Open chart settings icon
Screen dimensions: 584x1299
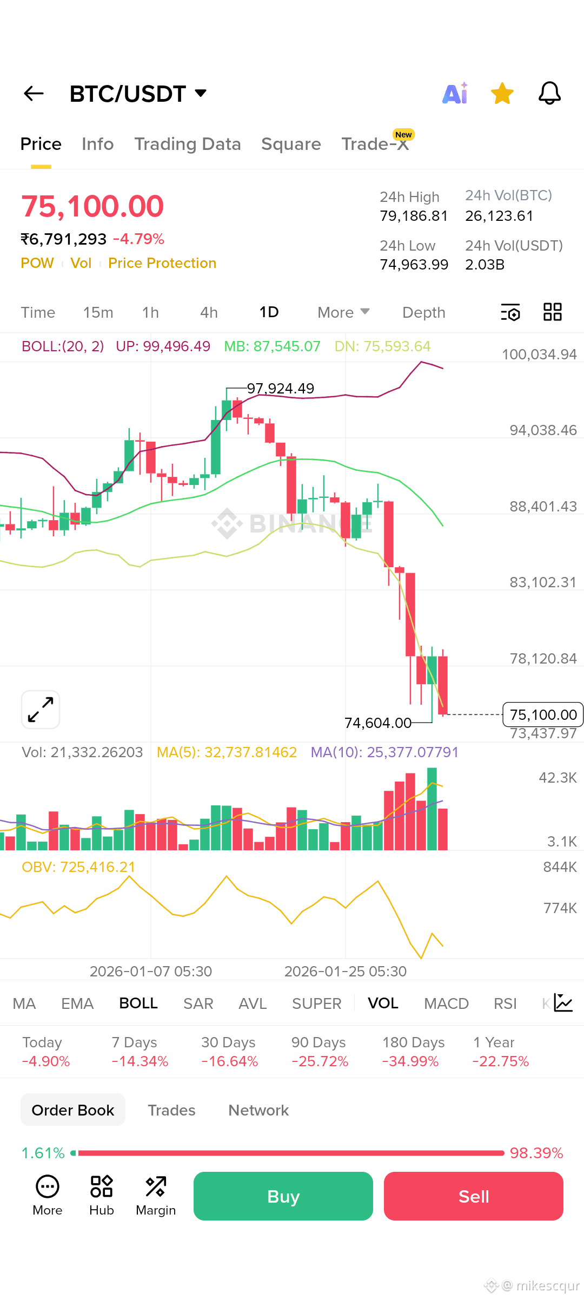click(510, 312)
